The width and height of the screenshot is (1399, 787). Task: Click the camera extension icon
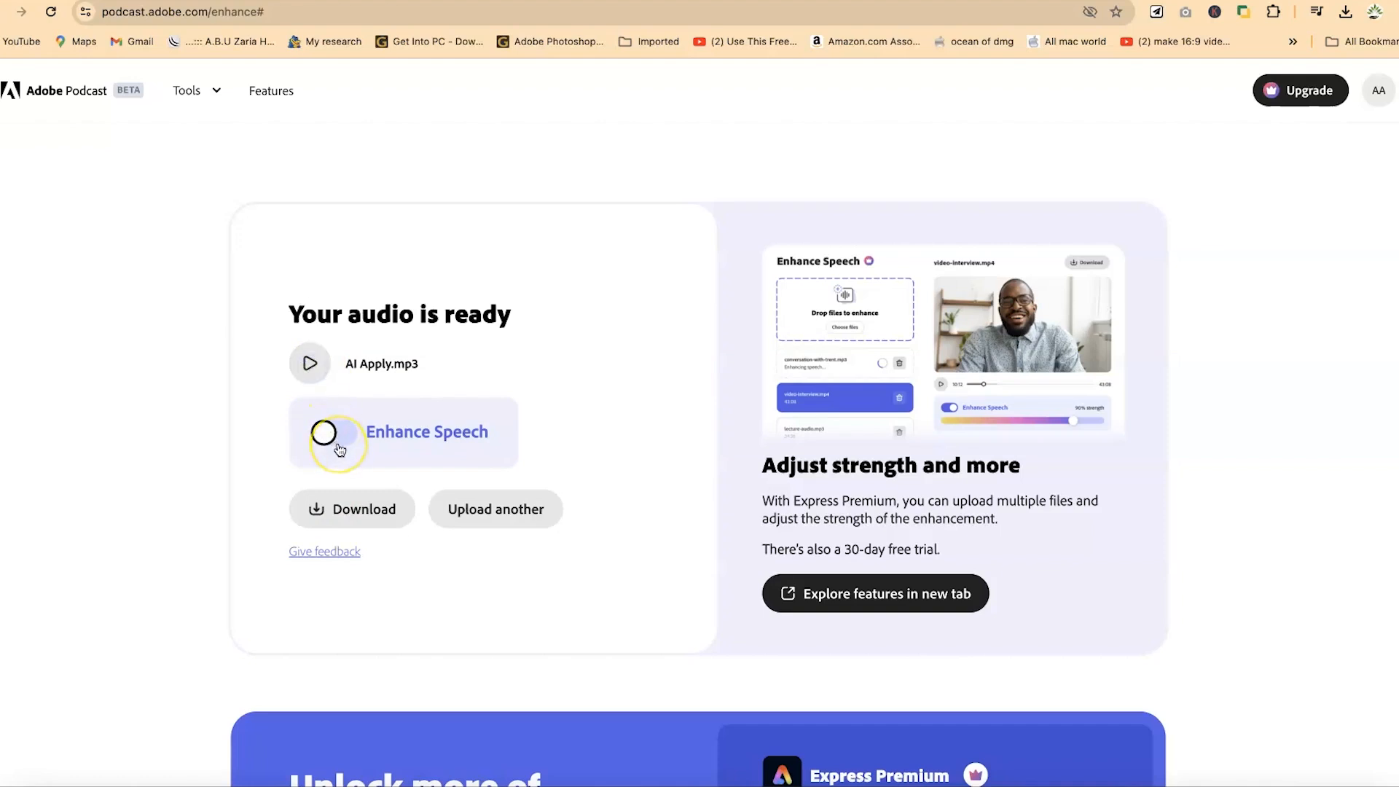[x=1186, y=12]
